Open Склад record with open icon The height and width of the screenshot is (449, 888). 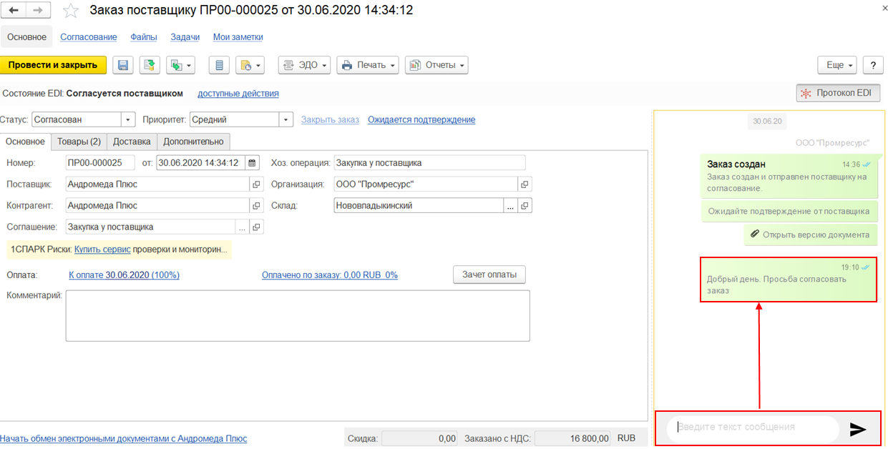click(x=525, y=206)
